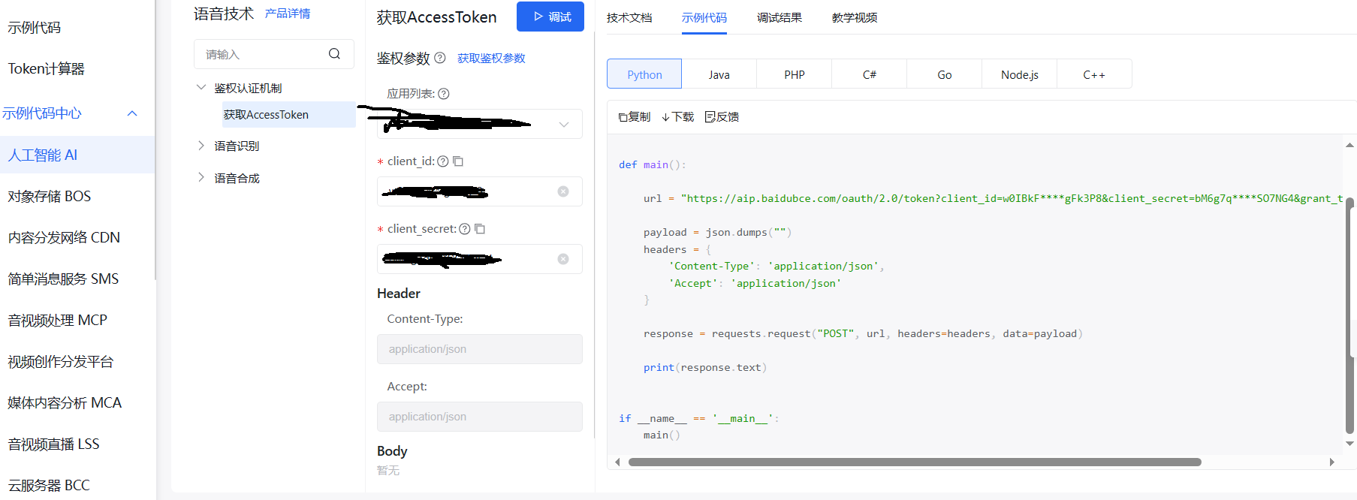Click the code horizontal scrollbar thumb
Image resolution: width=1357 pixels, height=500 pixels.
coord(915,462)
